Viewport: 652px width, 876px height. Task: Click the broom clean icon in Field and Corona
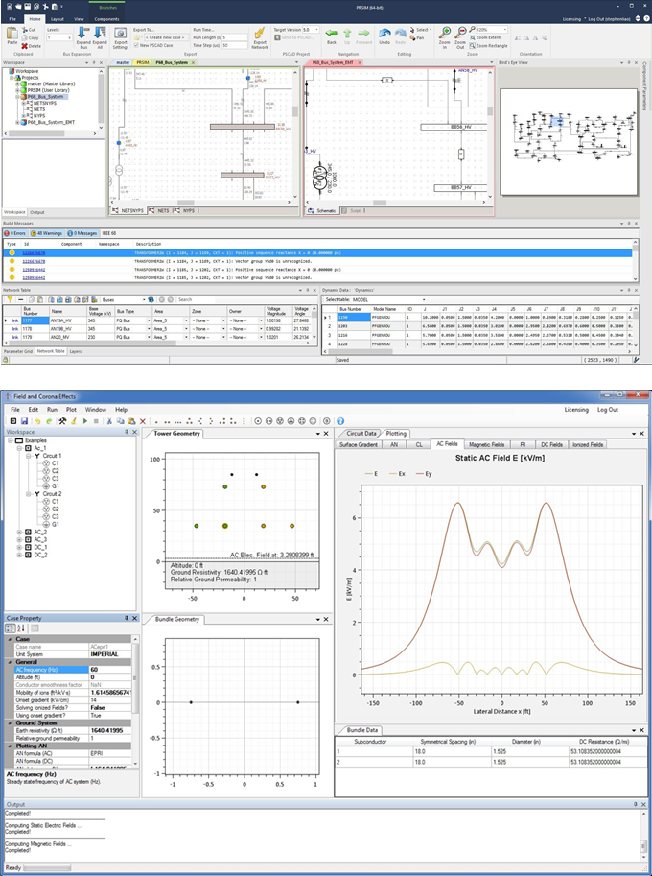click(73, 421)
